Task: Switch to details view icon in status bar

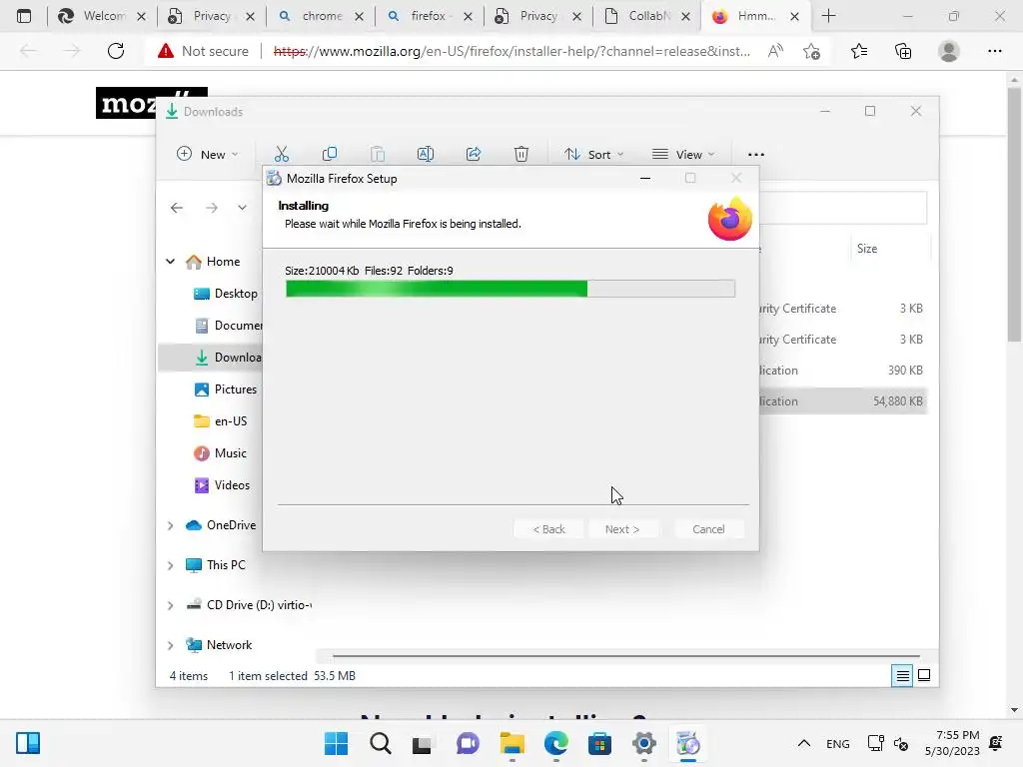Action: click(902, 676)
